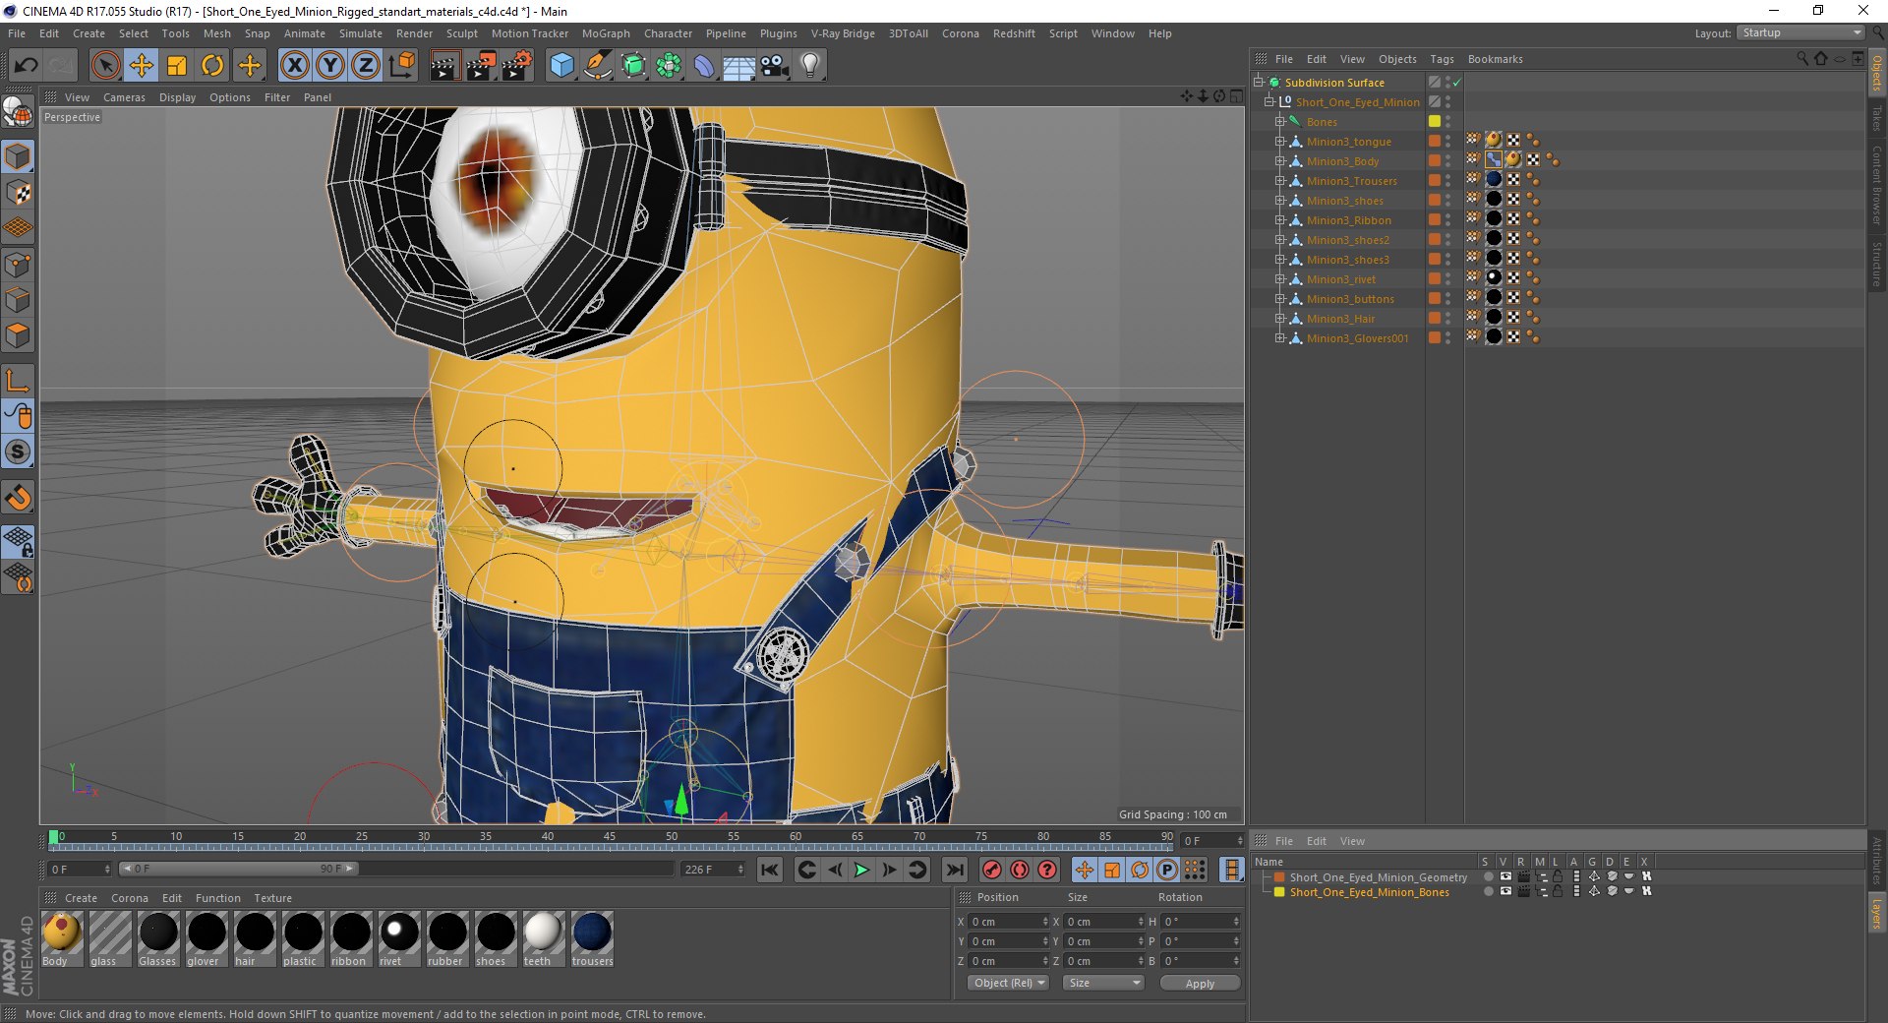Open the spline Pen tool
This screenshot has width=1888, height=1023.
(x=597, y=66)
